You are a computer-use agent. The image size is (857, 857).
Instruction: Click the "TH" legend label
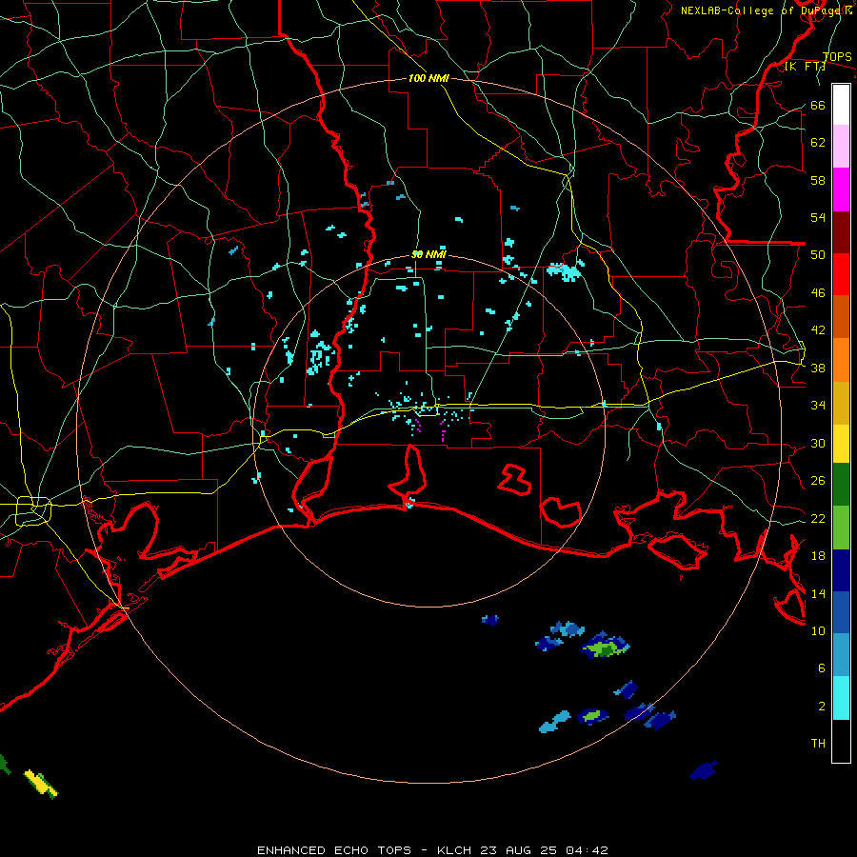(x=818, y=743)
